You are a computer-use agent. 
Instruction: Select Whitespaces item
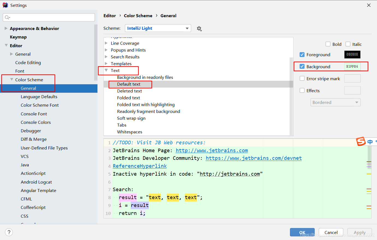click(130, 132)
